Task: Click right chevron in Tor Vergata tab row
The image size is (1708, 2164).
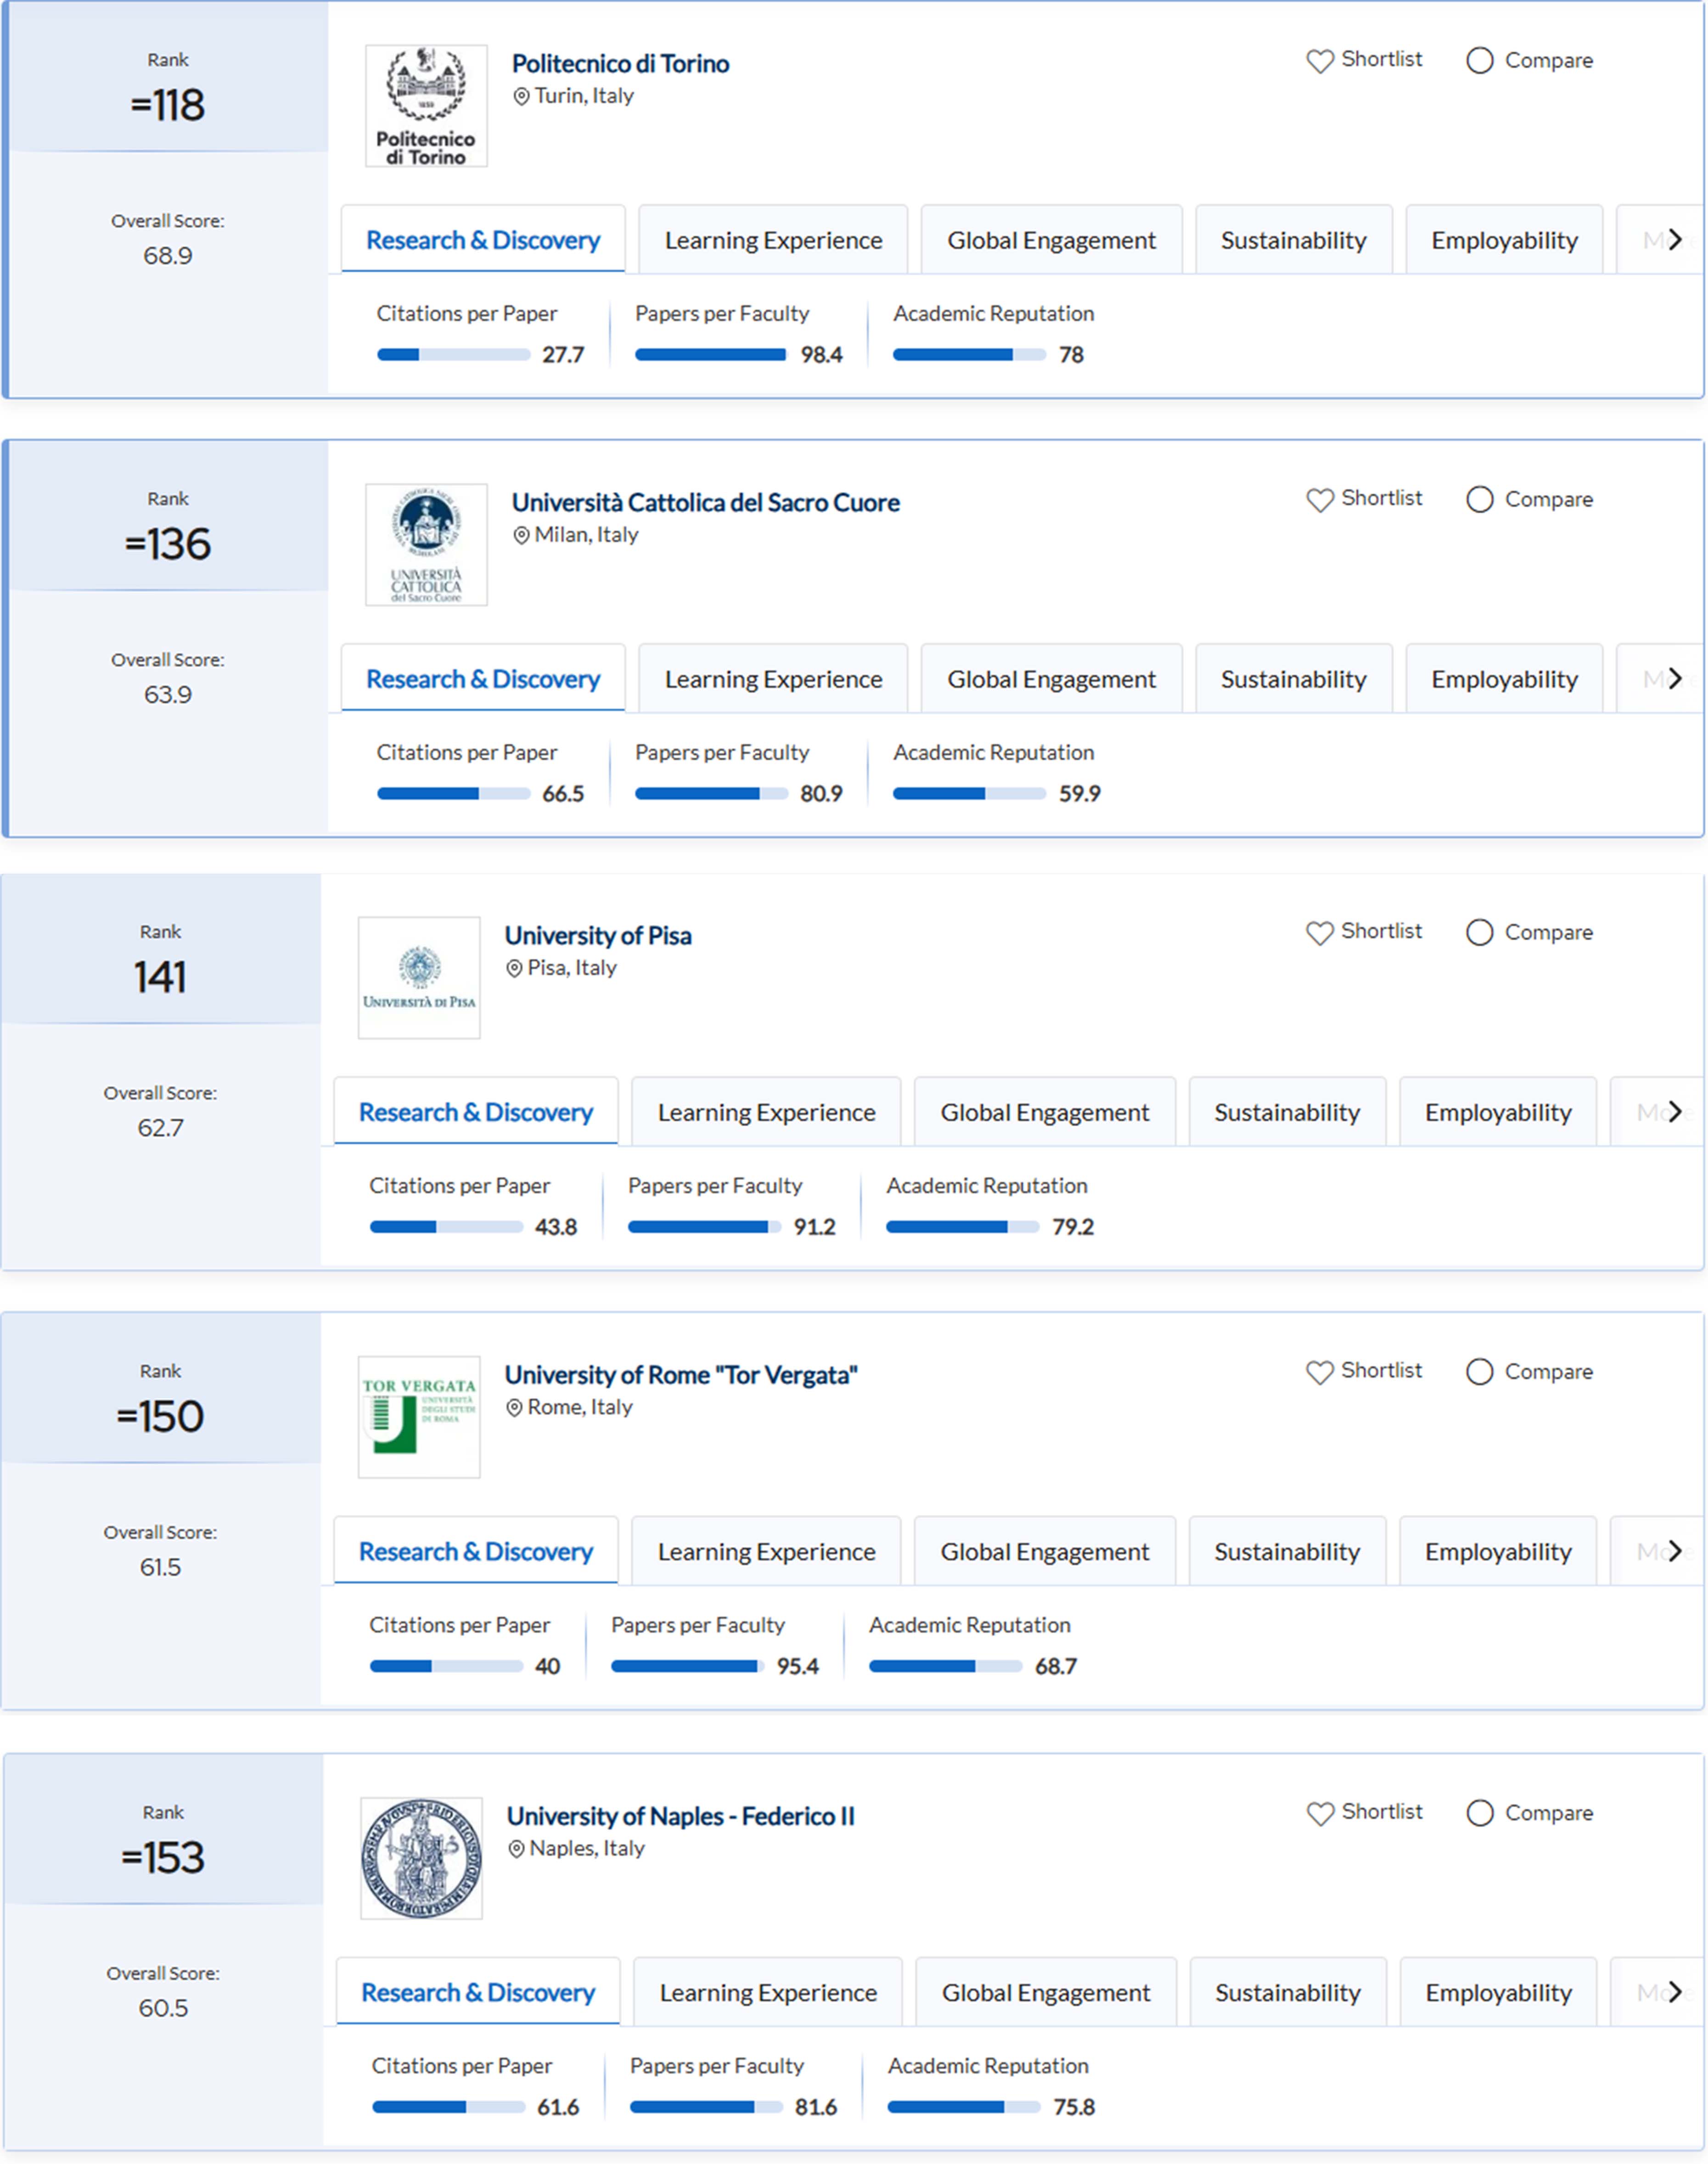Action: (x=1675, y=1550)
